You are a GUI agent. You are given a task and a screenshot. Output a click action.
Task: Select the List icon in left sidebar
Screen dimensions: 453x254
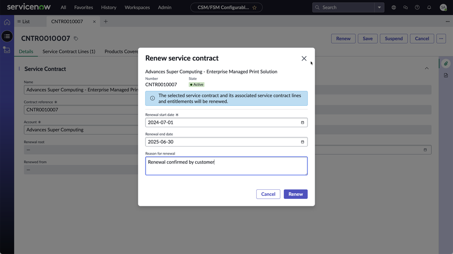(x=7, y=36)
